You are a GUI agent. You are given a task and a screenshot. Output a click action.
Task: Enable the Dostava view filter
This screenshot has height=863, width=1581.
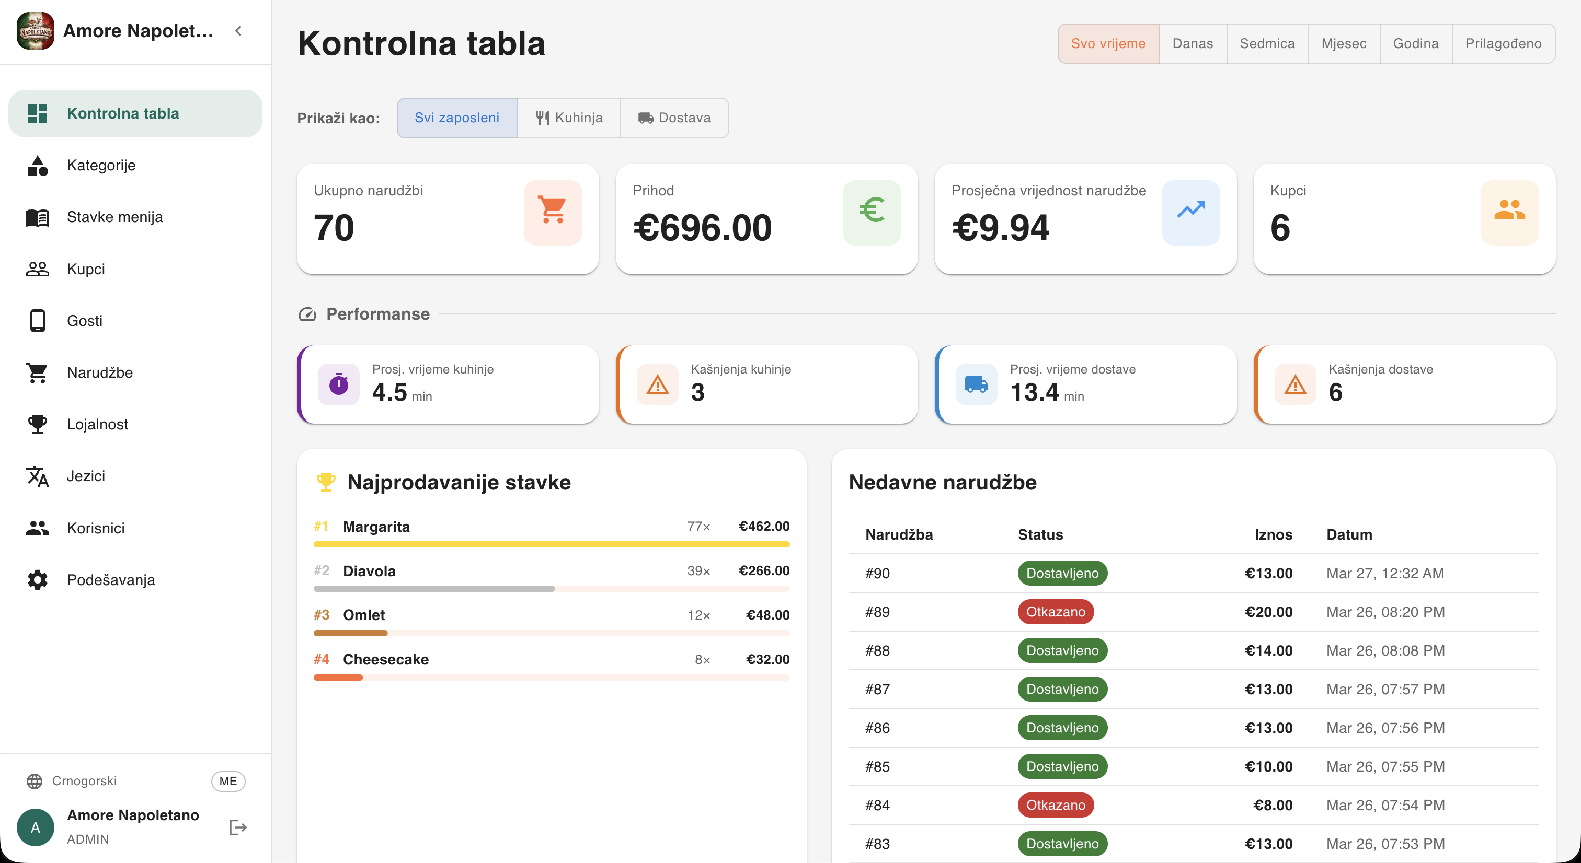coord(674,118)
